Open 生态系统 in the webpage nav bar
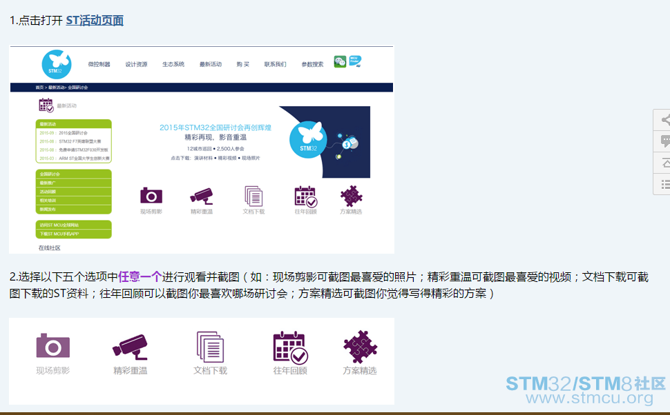The image size is (670, 415). coord(173,64)
